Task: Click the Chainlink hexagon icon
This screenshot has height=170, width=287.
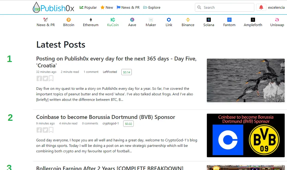Action: [169, 20]
